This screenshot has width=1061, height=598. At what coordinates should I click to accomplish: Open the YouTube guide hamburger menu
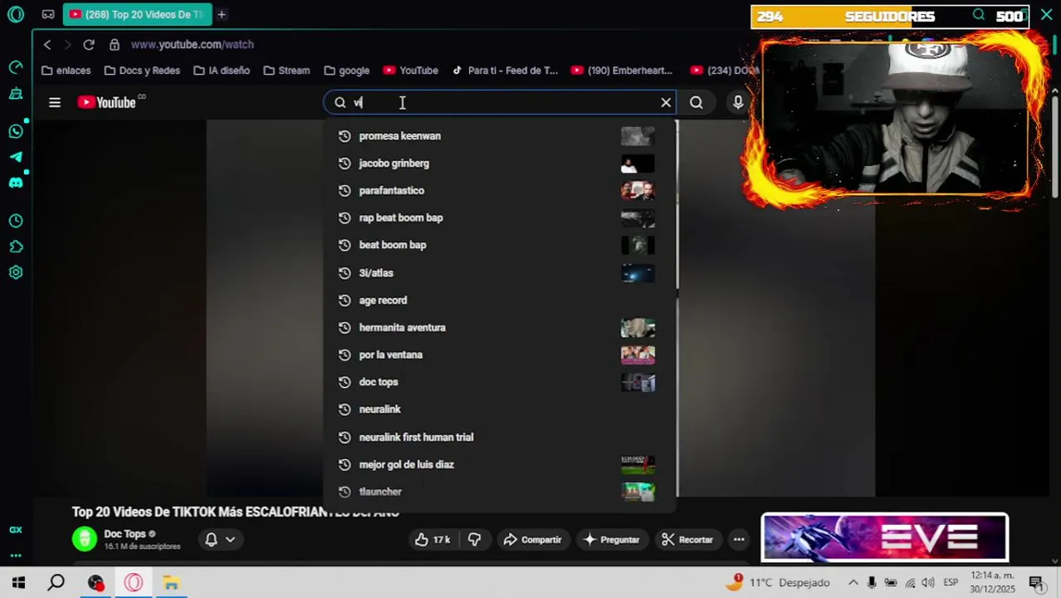(x=55, y=102)
